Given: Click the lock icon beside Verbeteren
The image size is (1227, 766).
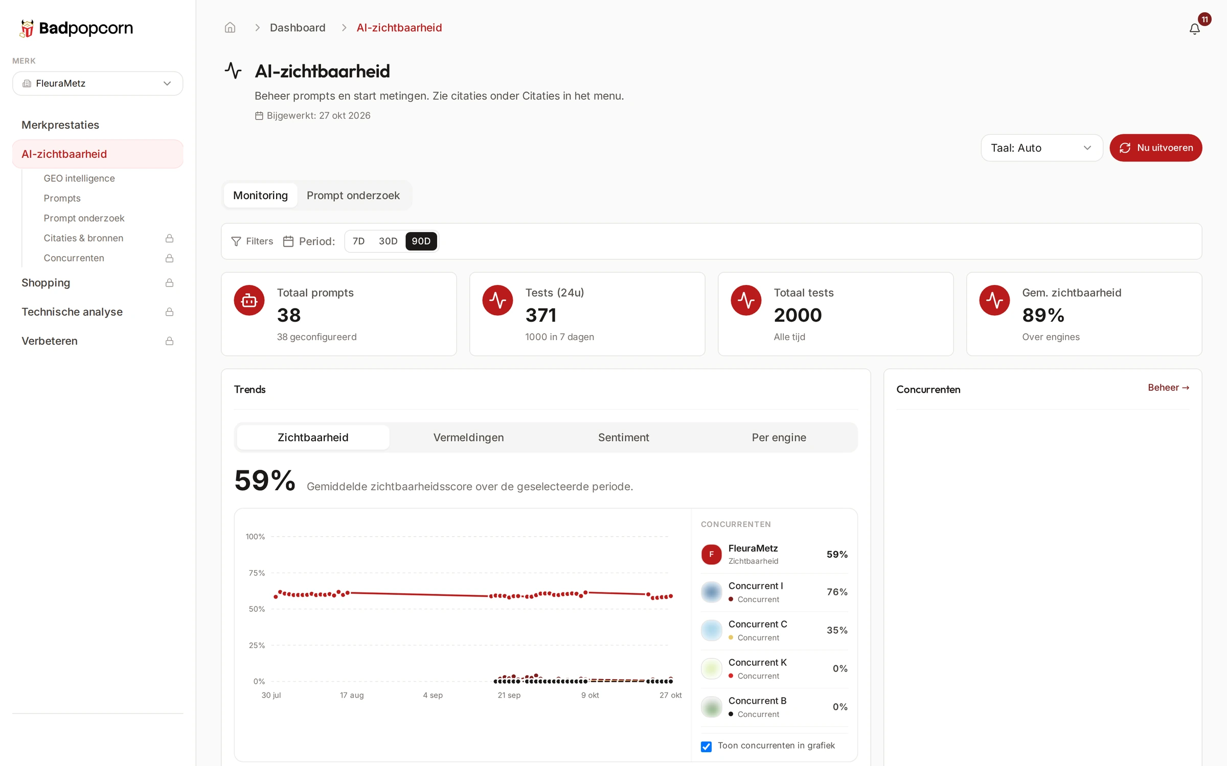Looking at the screenshot, I should pyautogui.click(x=169, y=341).
